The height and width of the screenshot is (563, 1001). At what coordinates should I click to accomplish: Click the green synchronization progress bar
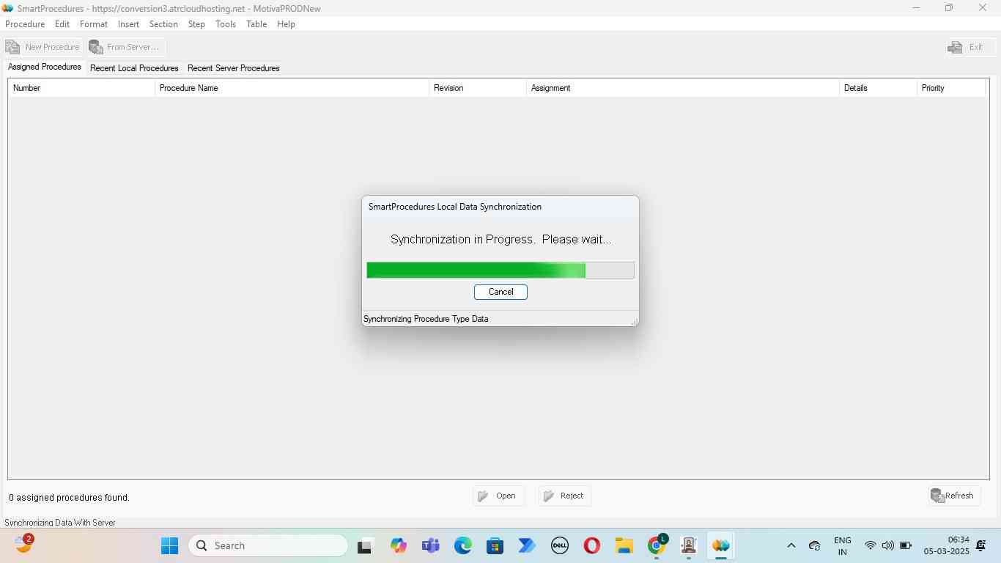500,270
